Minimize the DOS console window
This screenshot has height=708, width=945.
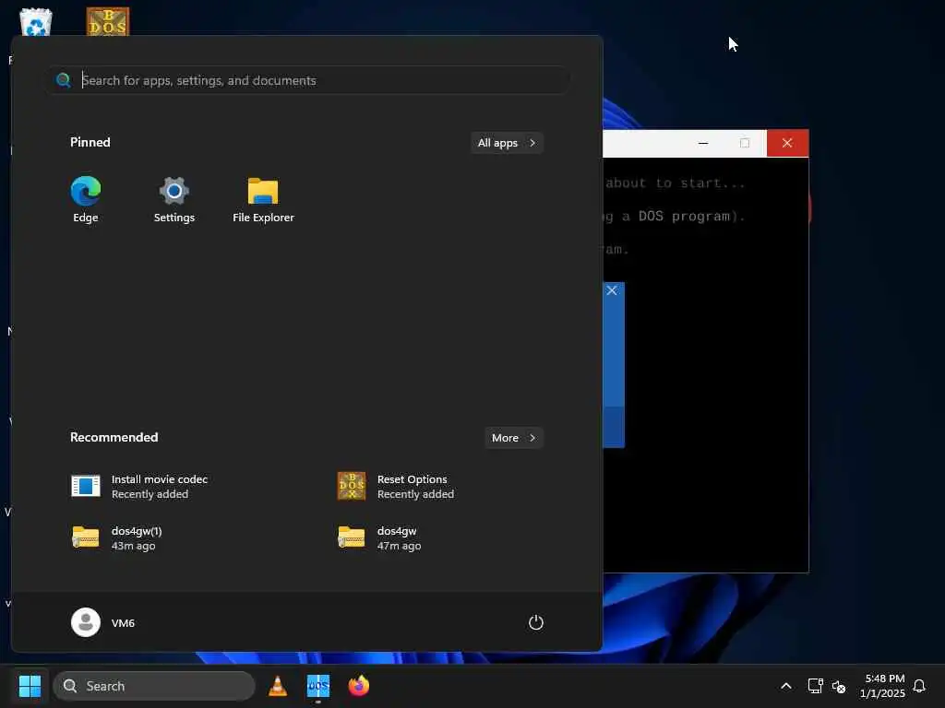click(x=702, y=143)
